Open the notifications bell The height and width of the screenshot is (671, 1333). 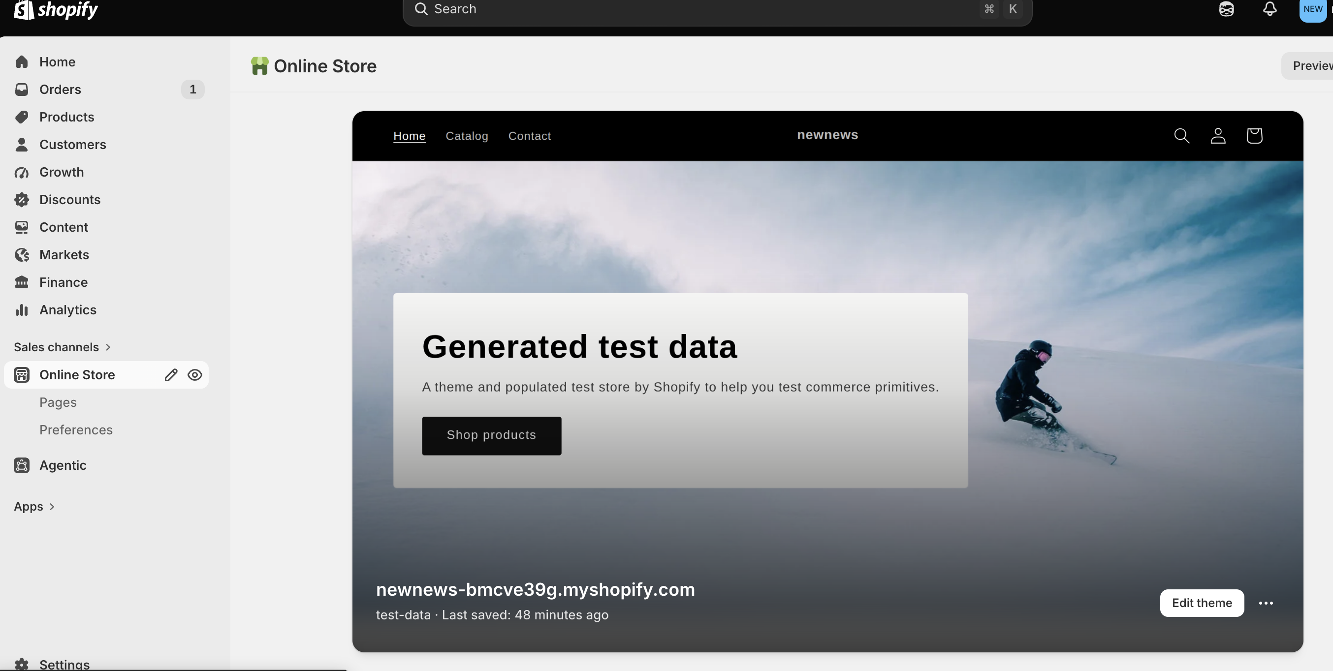[1270, 9]
